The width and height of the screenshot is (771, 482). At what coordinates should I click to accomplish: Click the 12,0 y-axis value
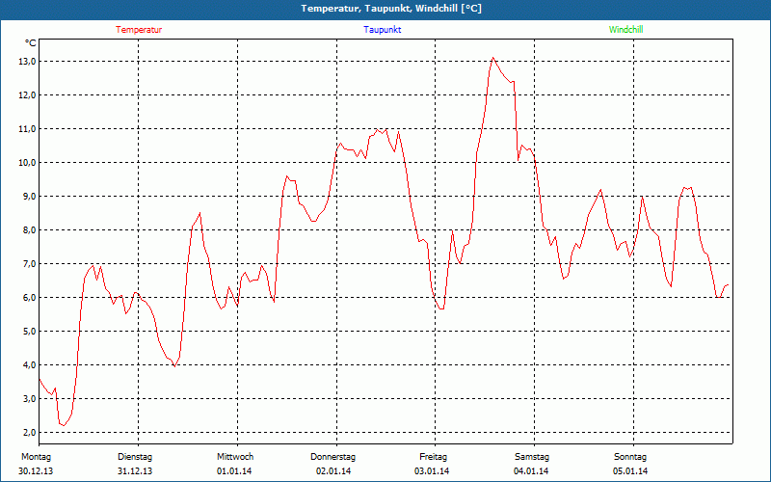pos(28,94)
